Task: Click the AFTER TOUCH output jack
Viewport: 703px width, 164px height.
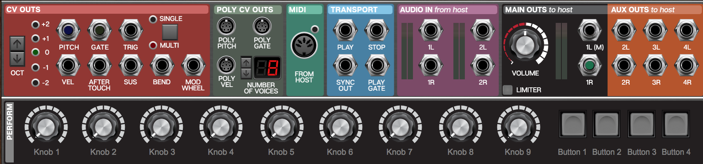Action: tap(100, 65)
